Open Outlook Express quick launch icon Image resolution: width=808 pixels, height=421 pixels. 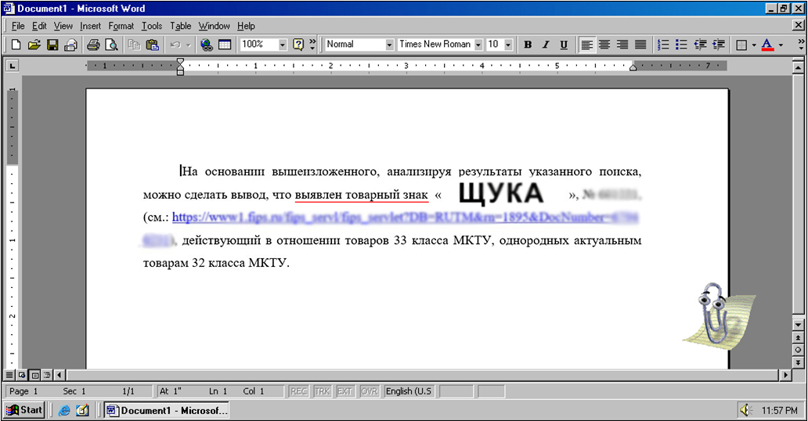(x=82, y=411)
